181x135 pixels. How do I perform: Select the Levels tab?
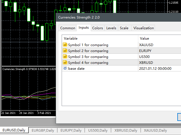tap(111, 28)
